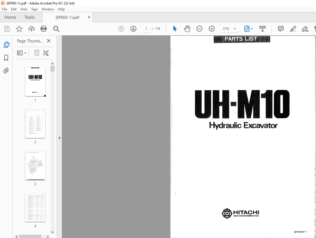This screenshot has height=238, width=316.
Task: Show the Page Thumbnails pane icon
Action: pyautogui.click(x=6, y=44)
